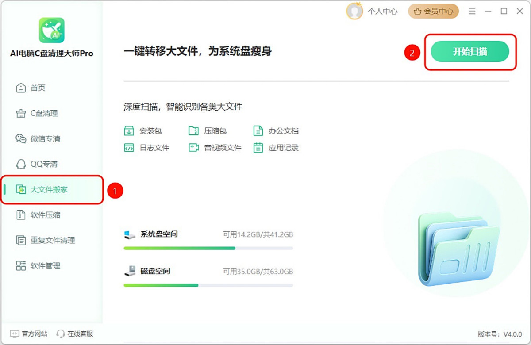Open the 个人中心 user avatar
The height and width of the screenshot is (345, 531).
354,11
